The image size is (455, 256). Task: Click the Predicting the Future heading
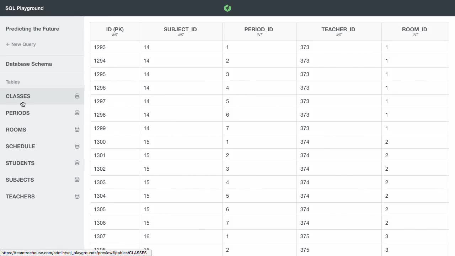point(32,29)
